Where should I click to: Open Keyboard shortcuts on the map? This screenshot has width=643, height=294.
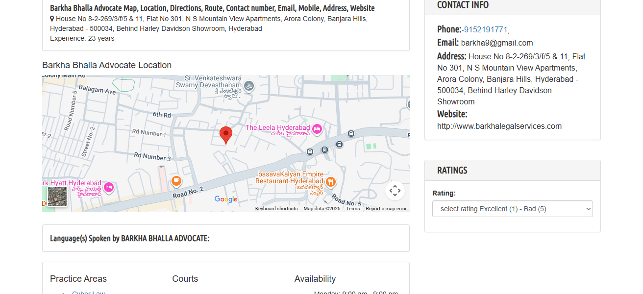tap(276, 209)
